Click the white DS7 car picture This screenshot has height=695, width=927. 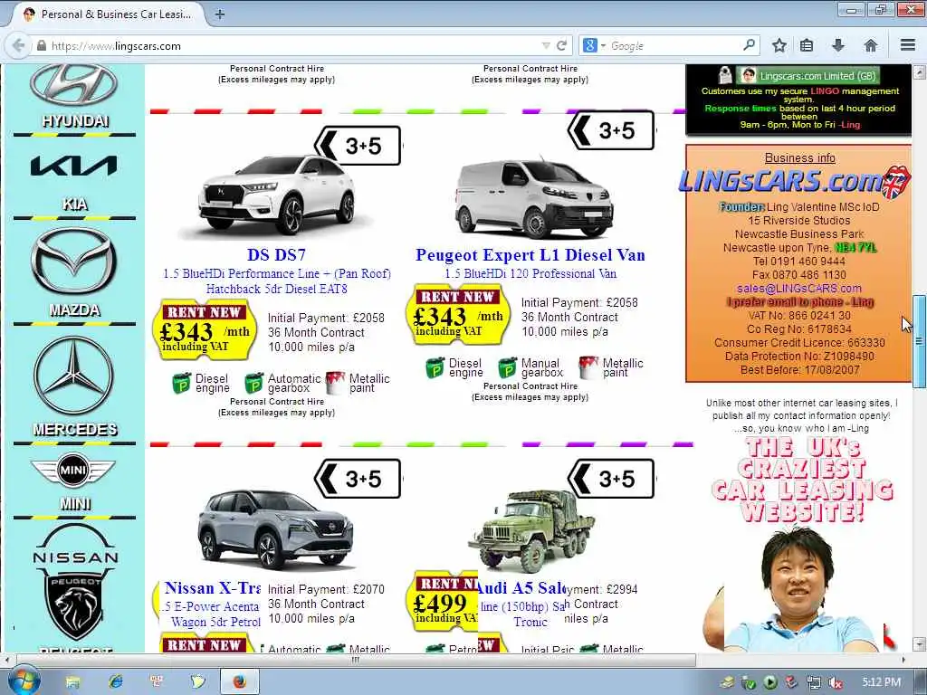pos(276,195)
